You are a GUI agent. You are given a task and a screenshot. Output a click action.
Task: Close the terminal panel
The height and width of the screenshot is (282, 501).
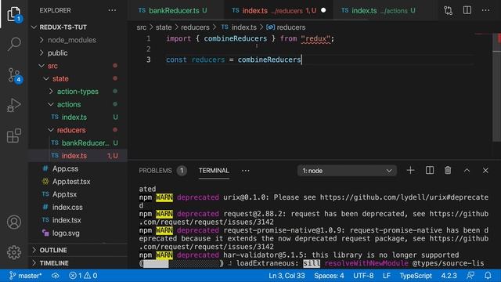click(x=485, y=171)
